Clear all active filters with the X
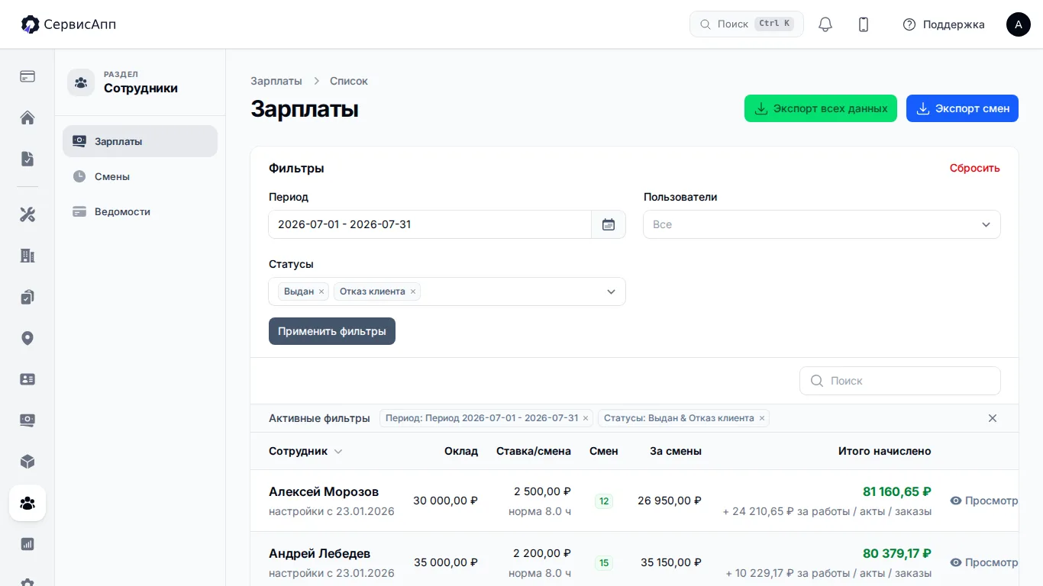The image size is (1043, 586). [993, 418]
